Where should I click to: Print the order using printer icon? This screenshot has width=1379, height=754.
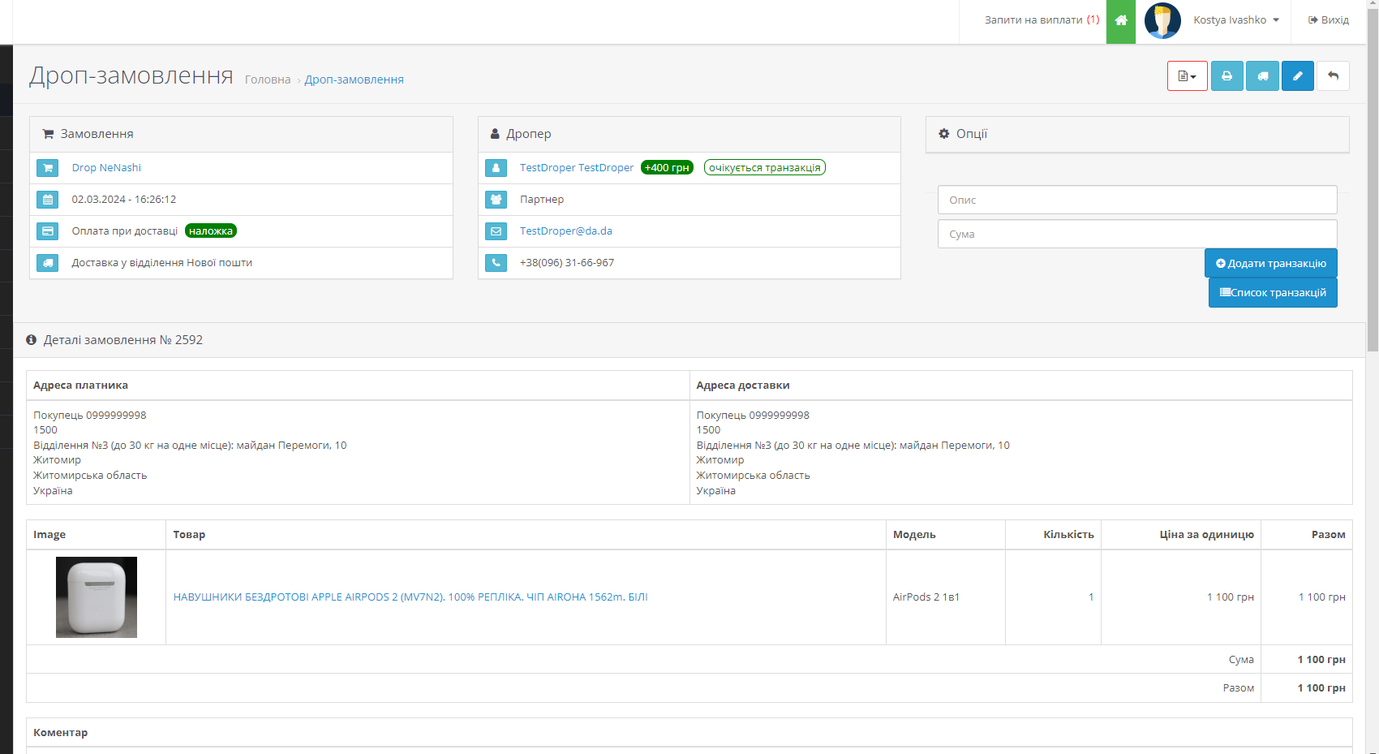(1226, 76)
